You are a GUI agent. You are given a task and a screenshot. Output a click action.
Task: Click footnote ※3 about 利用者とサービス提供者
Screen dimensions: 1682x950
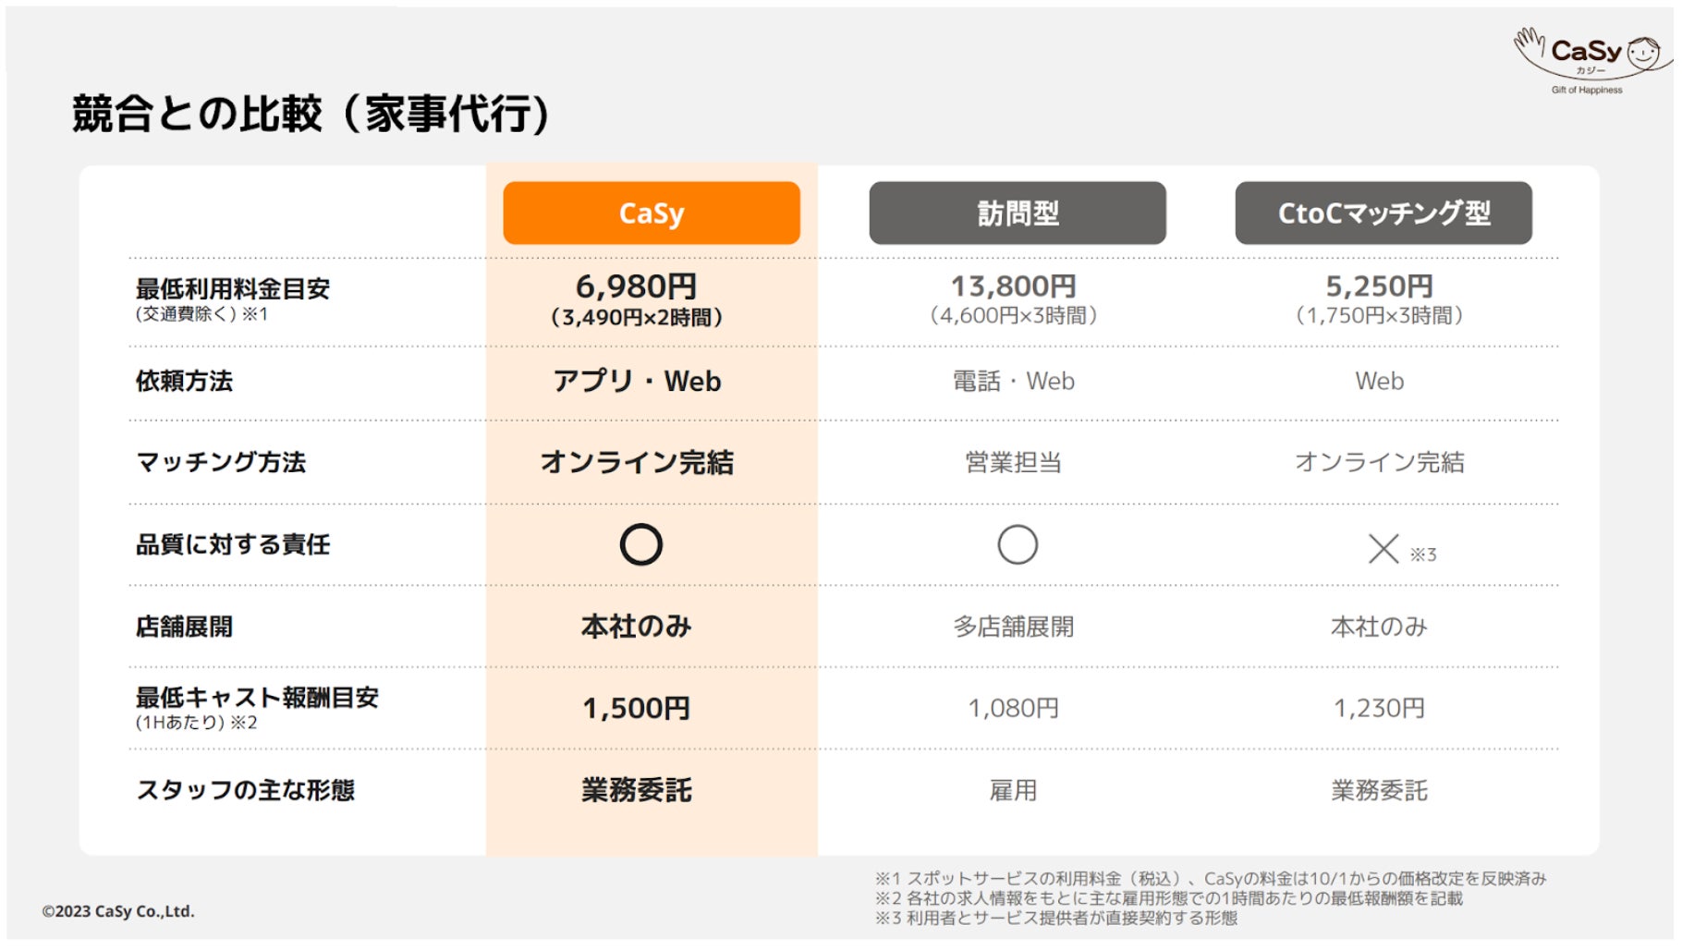point(1056,918)
